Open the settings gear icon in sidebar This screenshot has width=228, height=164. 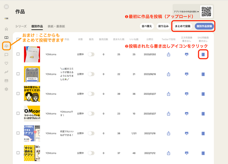click(x=6, y=89)
